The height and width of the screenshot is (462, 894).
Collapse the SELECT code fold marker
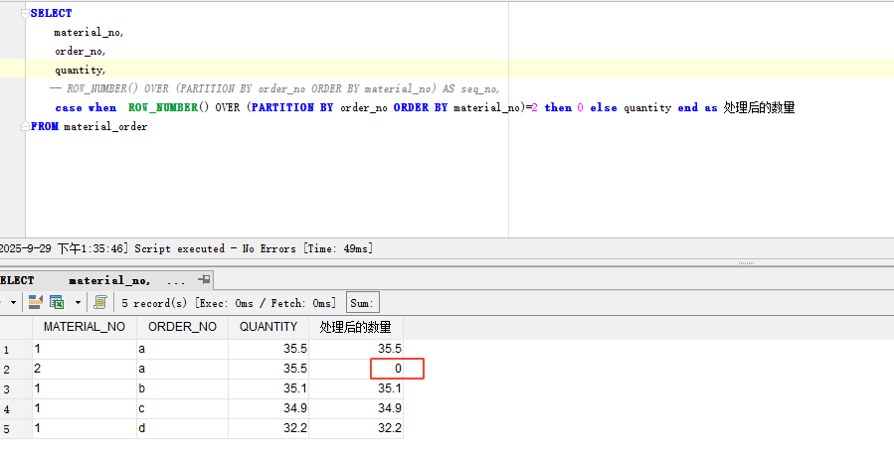(24, 13)
